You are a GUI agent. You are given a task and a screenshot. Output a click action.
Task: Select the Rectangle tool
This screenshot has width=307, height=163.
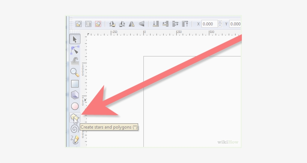(75, 83)
